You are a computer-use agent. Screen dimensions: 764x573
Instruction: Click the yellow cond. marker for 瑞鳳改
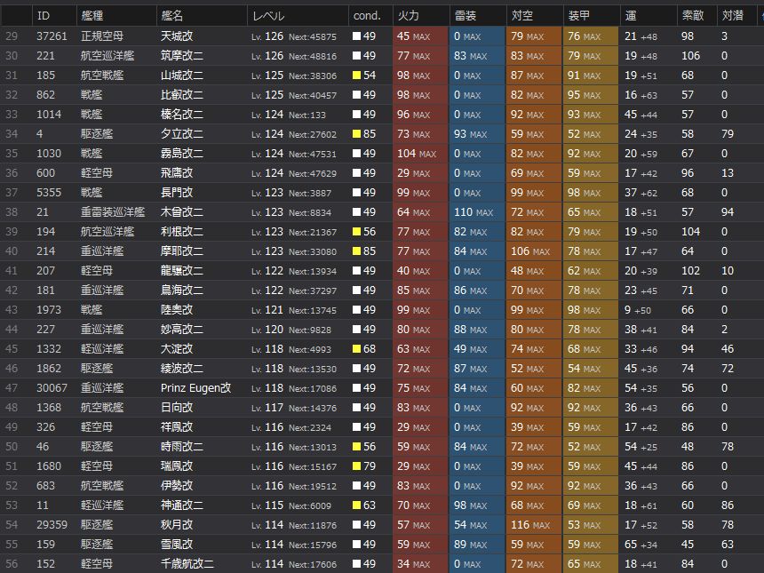(x=356, y=466)
